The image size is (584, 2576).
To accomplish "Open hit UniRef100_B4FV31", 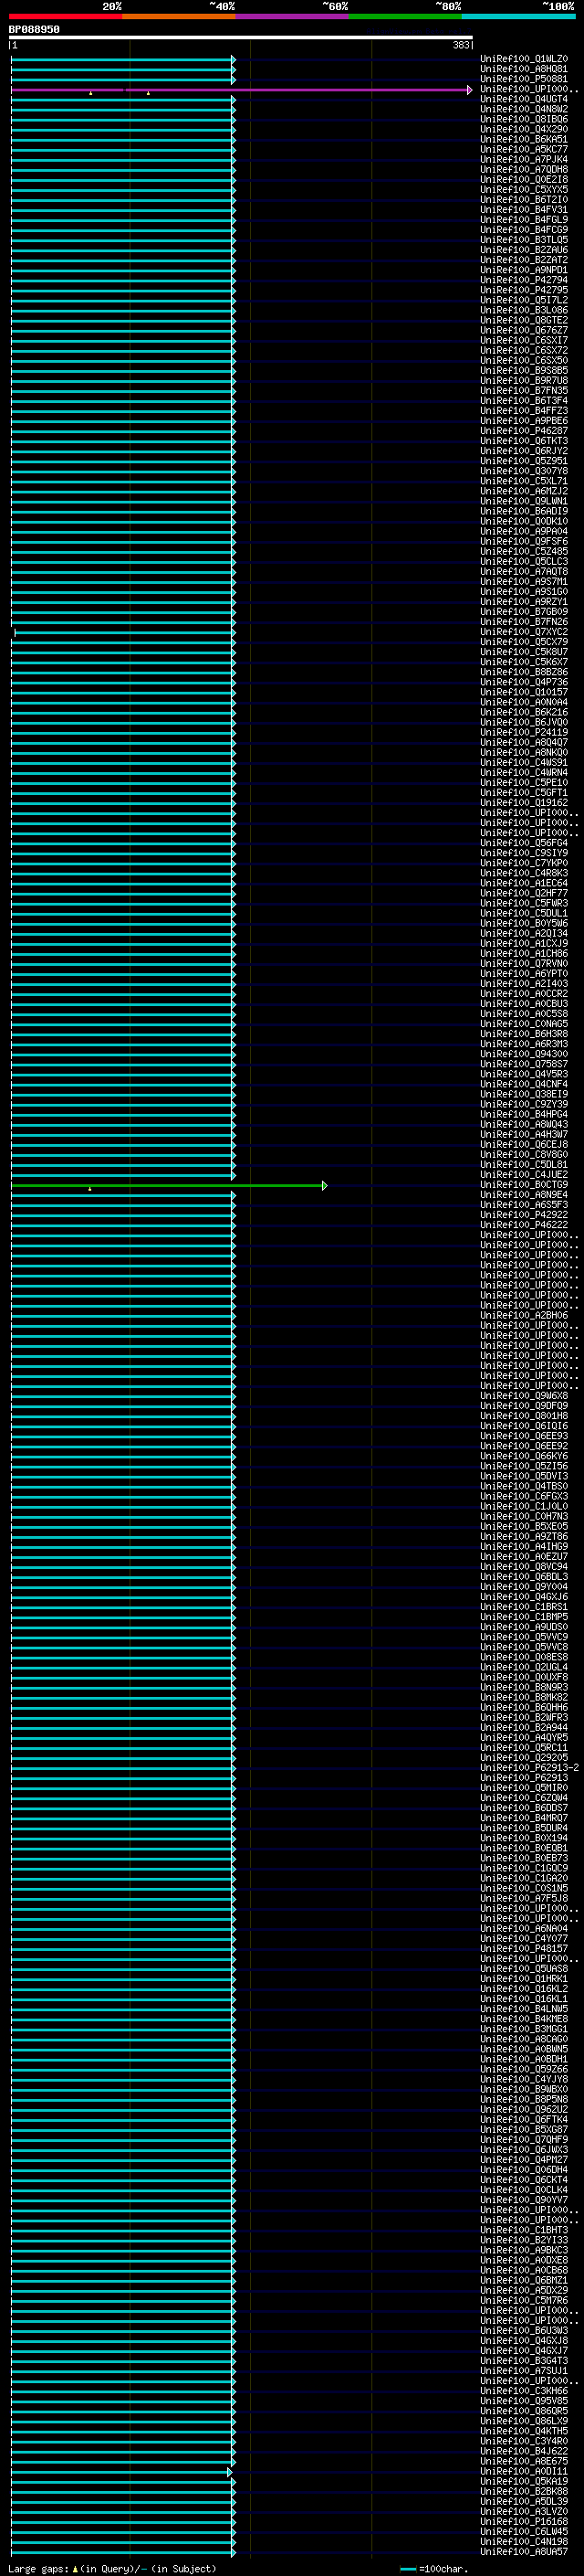I will click(x=524, y=210).
